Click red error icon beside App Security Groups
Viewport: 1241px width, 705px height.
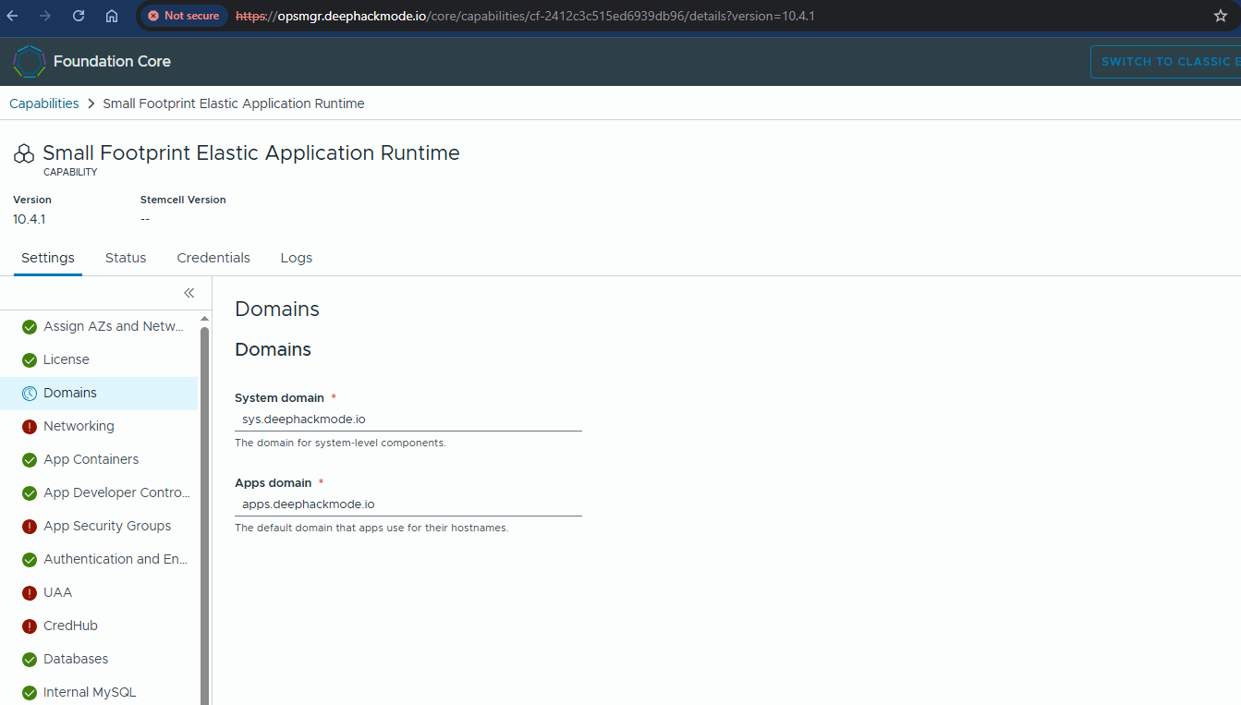click(30, 526)
